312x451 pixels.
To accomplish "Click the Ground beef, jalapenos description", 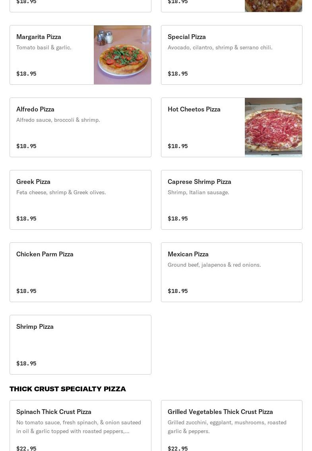I will (214, 265).
